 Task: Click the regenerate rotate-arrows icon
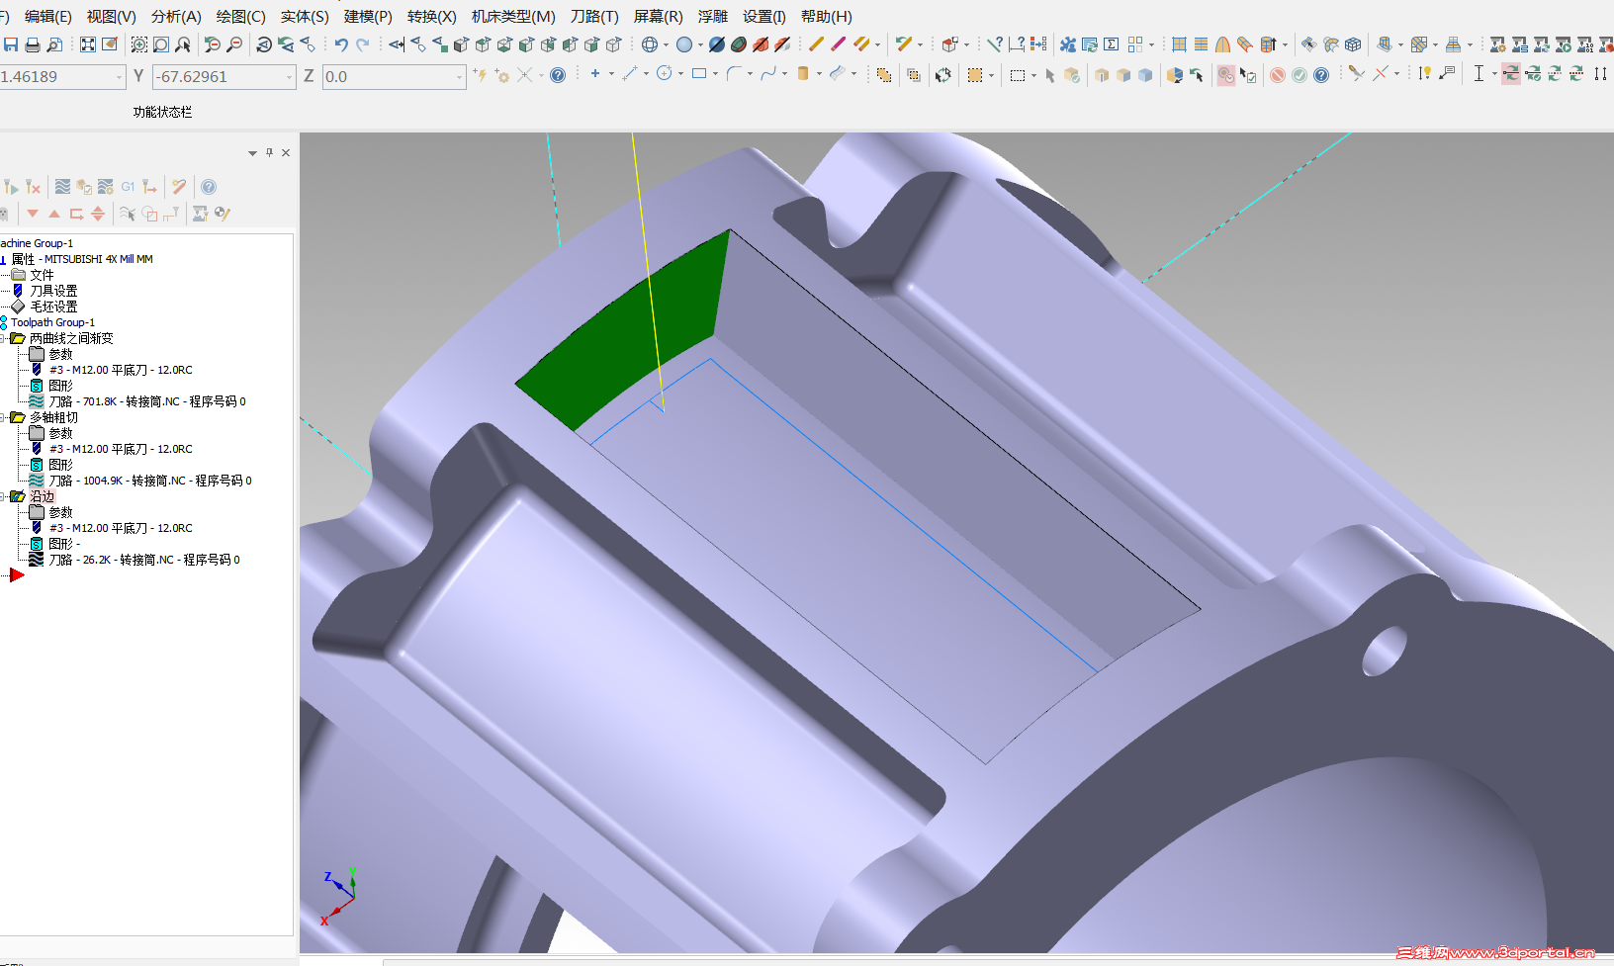click(x=943, y=75)
